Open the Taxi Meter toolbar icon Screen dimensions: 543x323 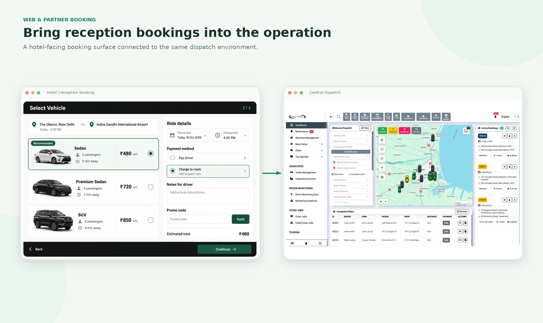(423, 117)
